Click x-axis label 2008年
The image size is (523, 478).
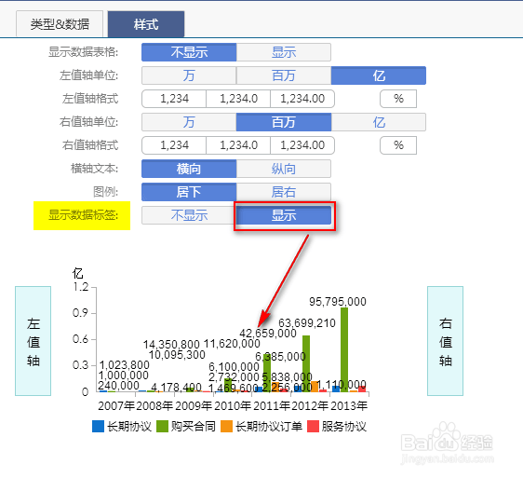(154, 406)
